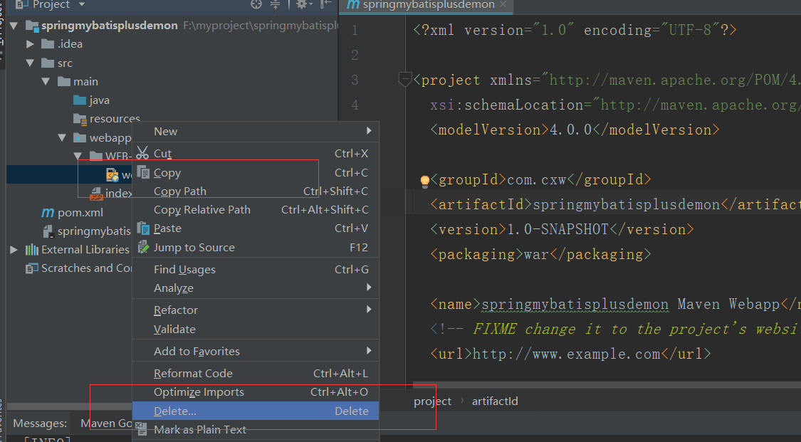Click the Mark as Plain Text icon

coord(142,427)
